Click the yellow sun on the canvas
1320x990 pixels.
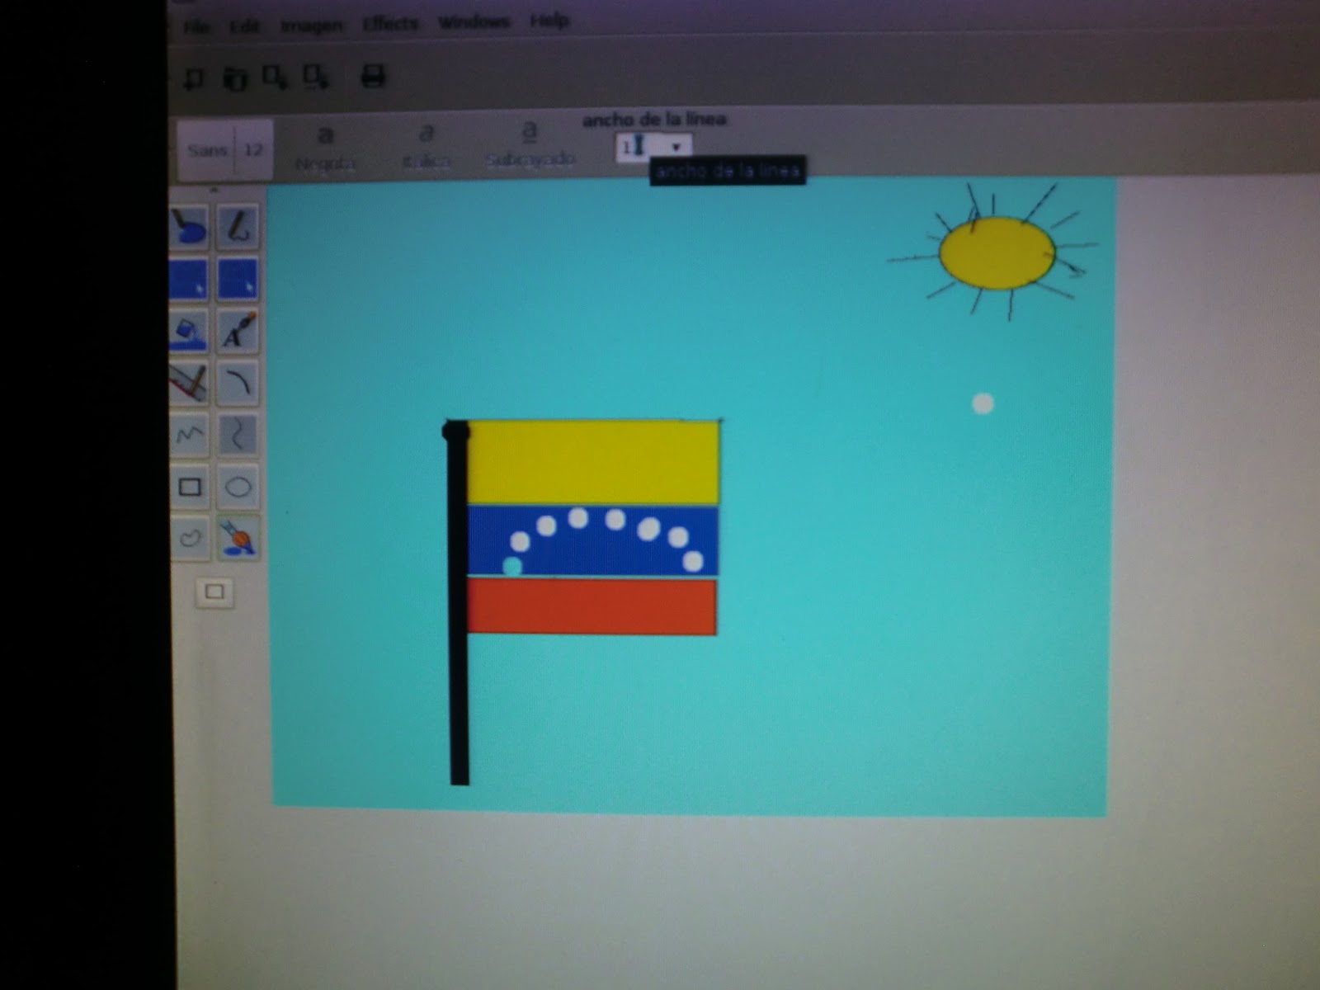pyautogui.click(x=997, y=253)
